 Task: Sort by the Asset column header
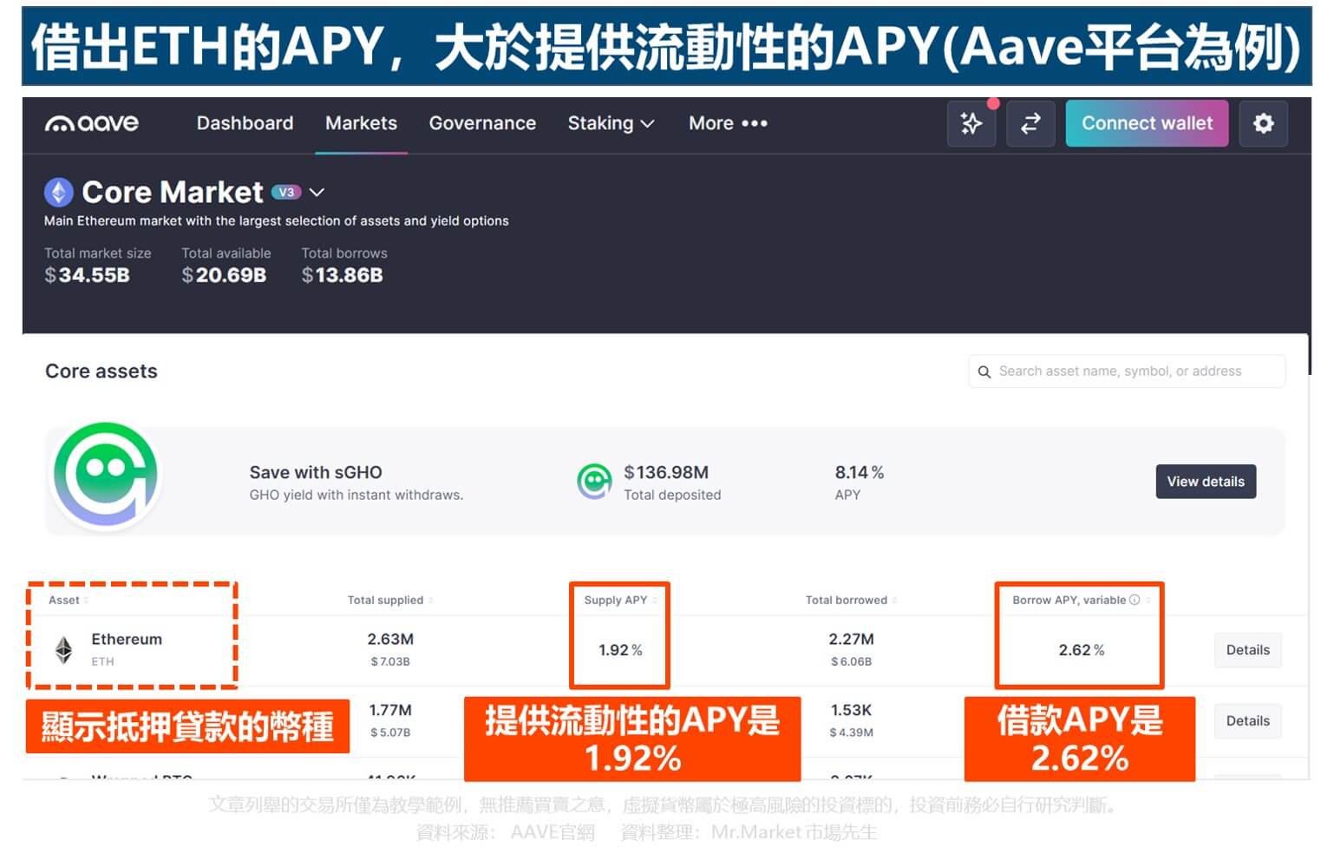point(69,600)
